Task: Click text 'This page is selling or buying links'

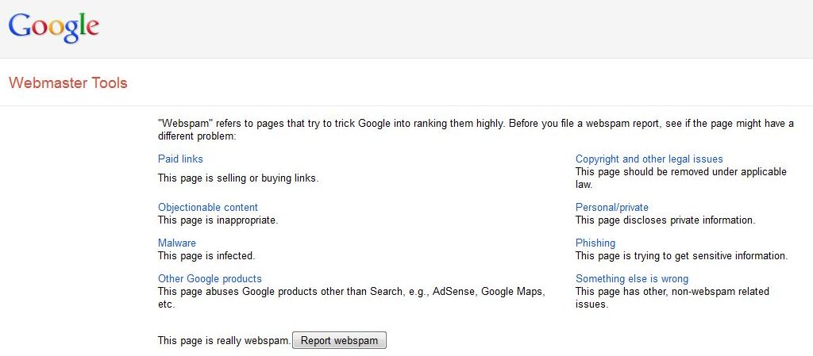Action: coord(238,178)
